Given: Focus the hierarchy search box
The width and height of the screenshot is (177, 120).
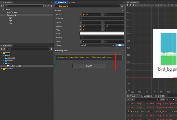Looking at the screenshot, I should point(23,6).
